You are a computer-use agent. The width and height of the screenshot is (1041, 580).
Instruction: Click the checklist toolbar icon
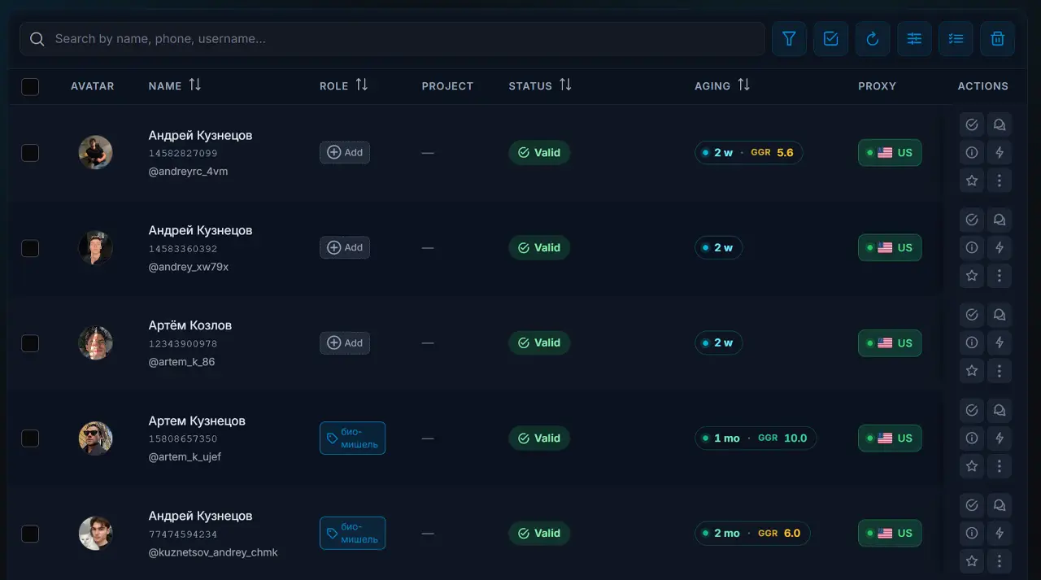pyautogui.click(x=956, y=39)
